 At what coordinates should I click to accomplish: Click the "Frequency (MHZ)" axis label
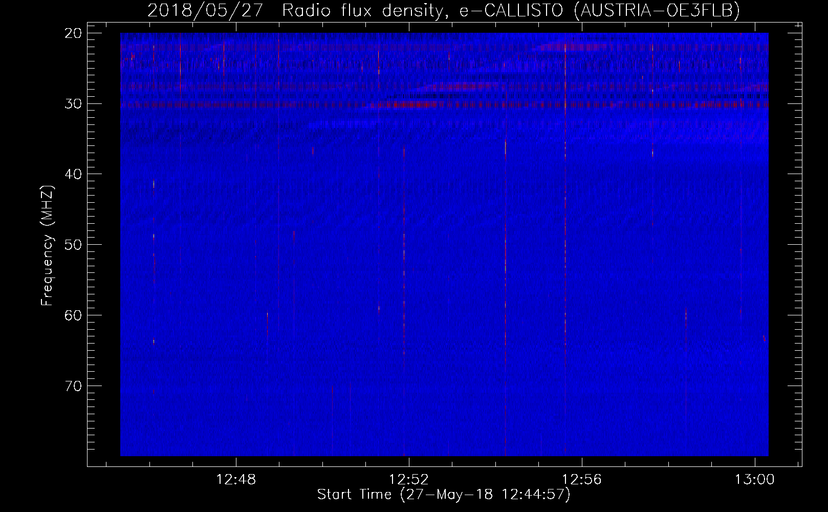pyautogui.click(x=47, y=246)
